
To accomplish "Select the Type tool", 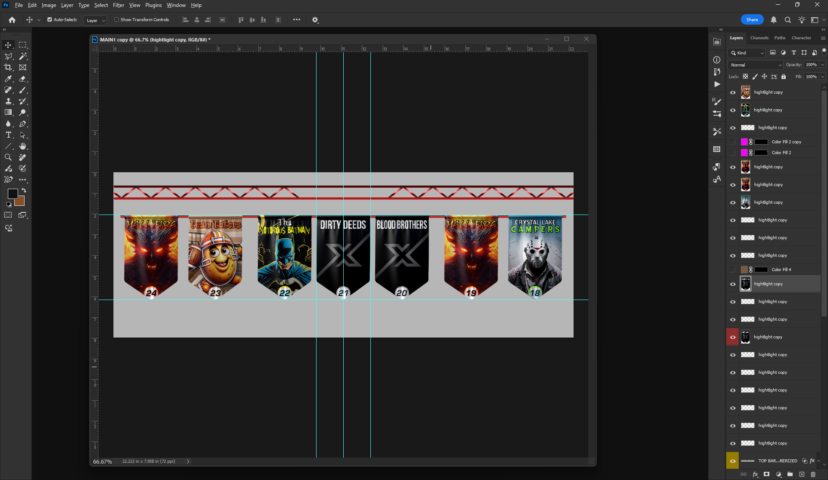I will click(8, 135).
